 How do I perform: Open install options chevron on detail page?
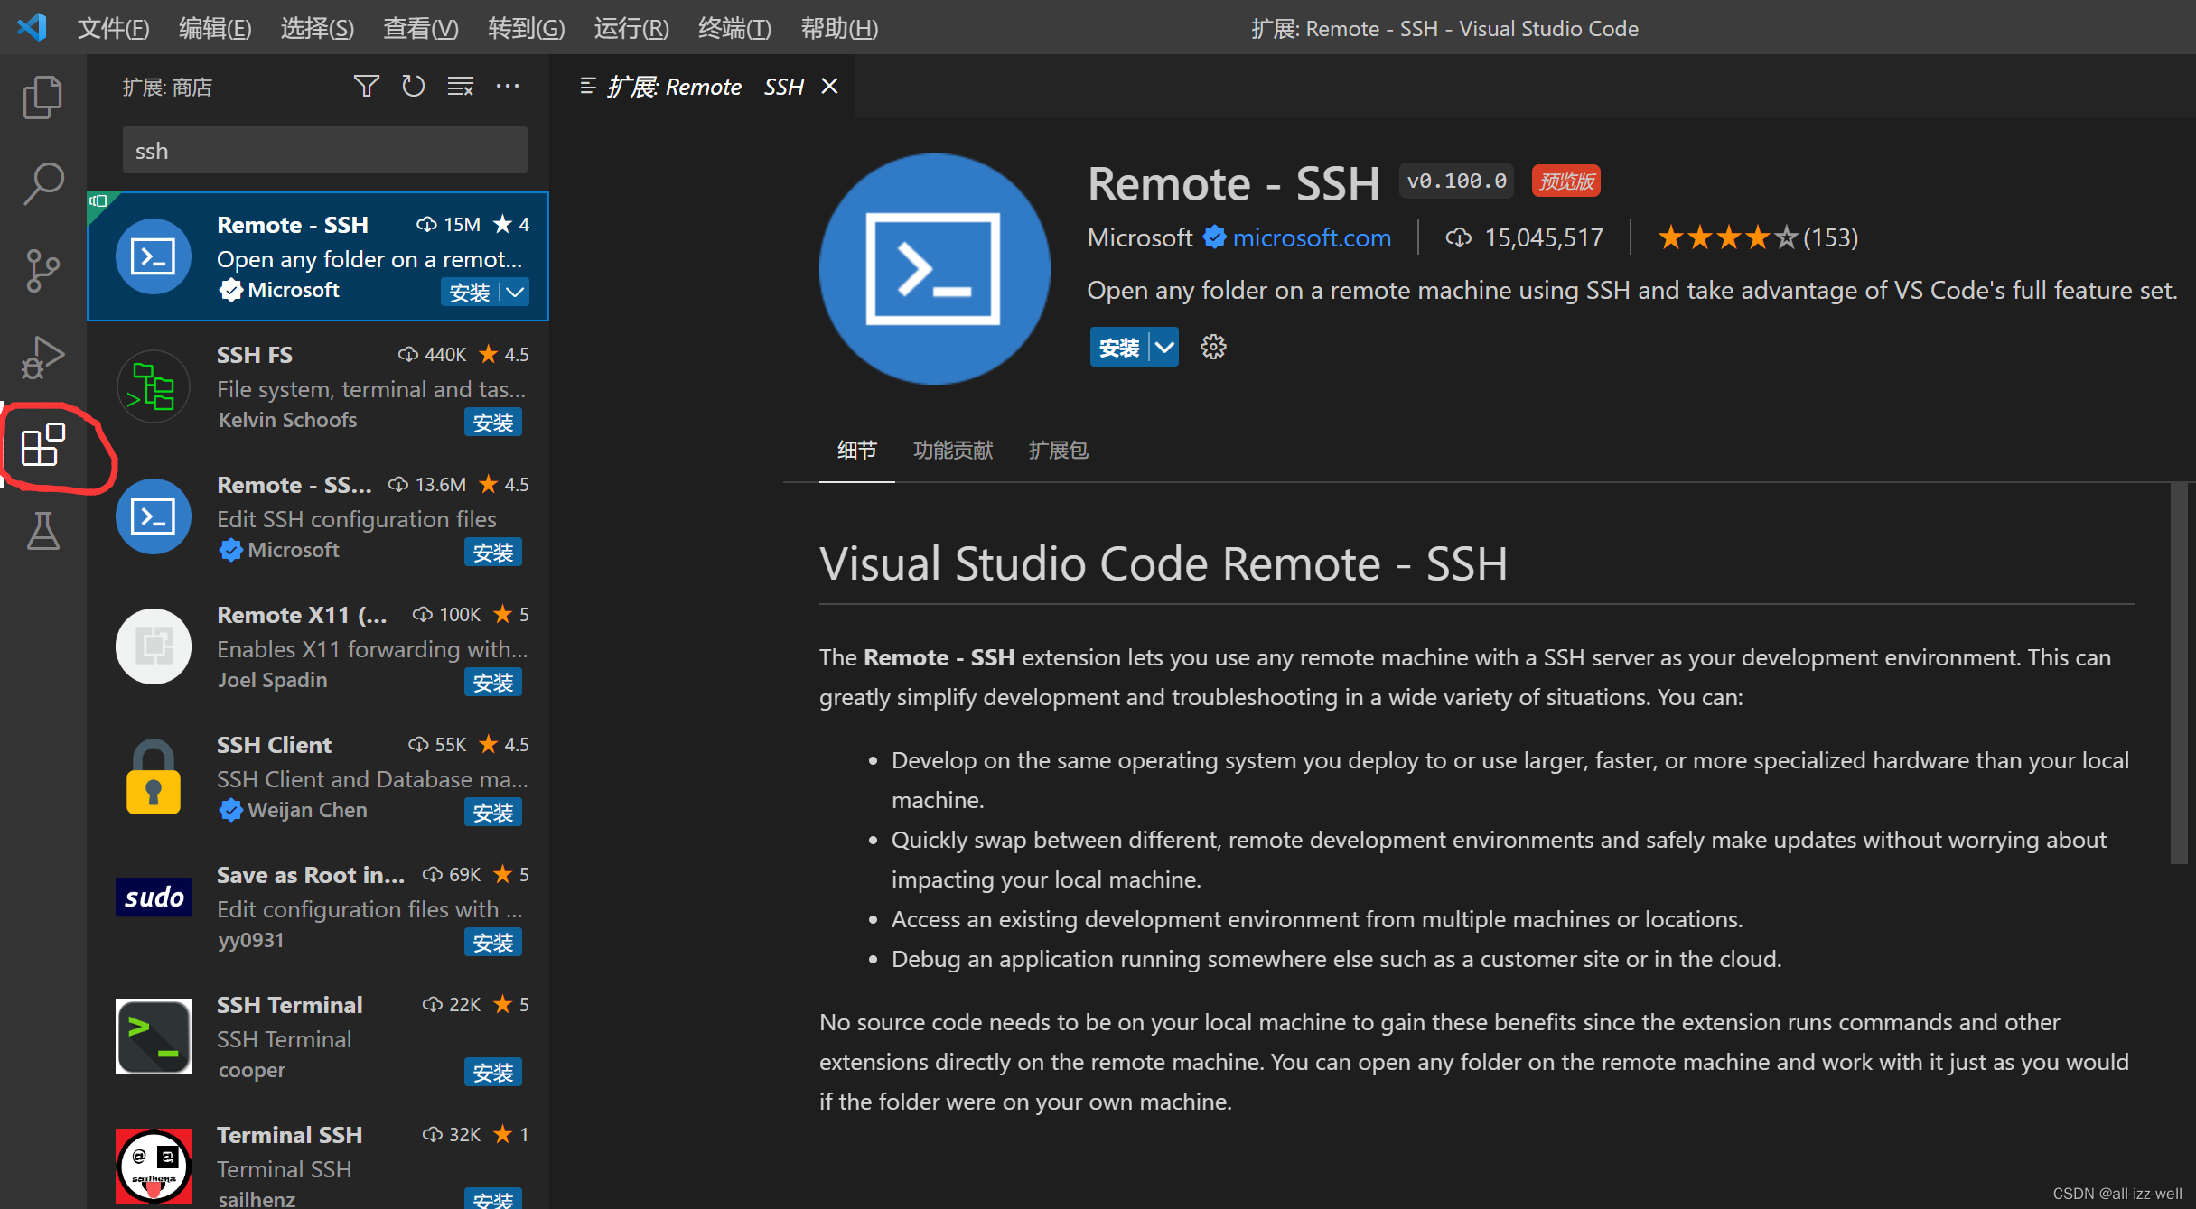pos(1164,347)
